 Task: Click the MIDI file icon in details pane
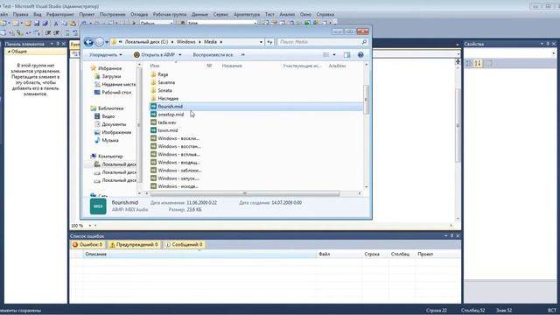point(98,206)
